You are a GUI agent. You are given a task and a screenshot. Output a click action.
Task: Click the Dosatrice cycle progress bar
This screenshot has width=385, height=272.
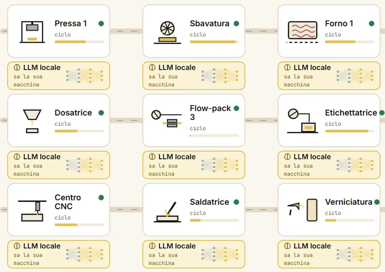79,131
